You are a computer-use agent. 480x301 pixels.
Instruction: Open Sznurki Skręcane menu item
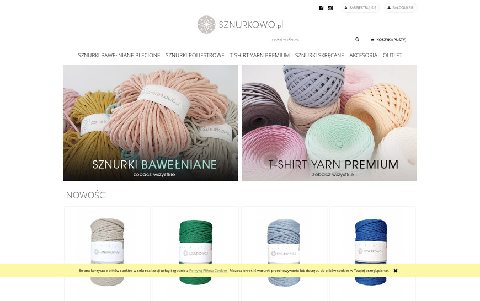coord(319,55)
